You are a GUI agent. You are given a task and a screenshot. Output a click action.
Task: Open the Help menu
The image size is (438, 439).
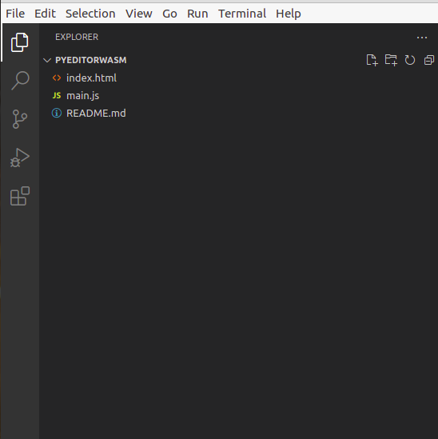pyautogui.click(x=289, y=14)
